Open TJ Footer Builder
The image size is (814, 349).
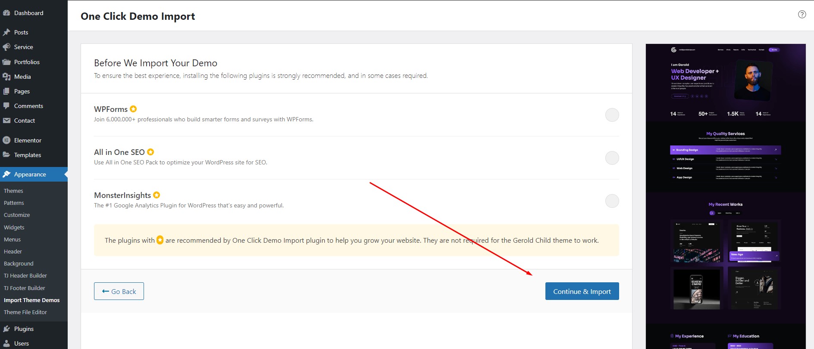24,288
